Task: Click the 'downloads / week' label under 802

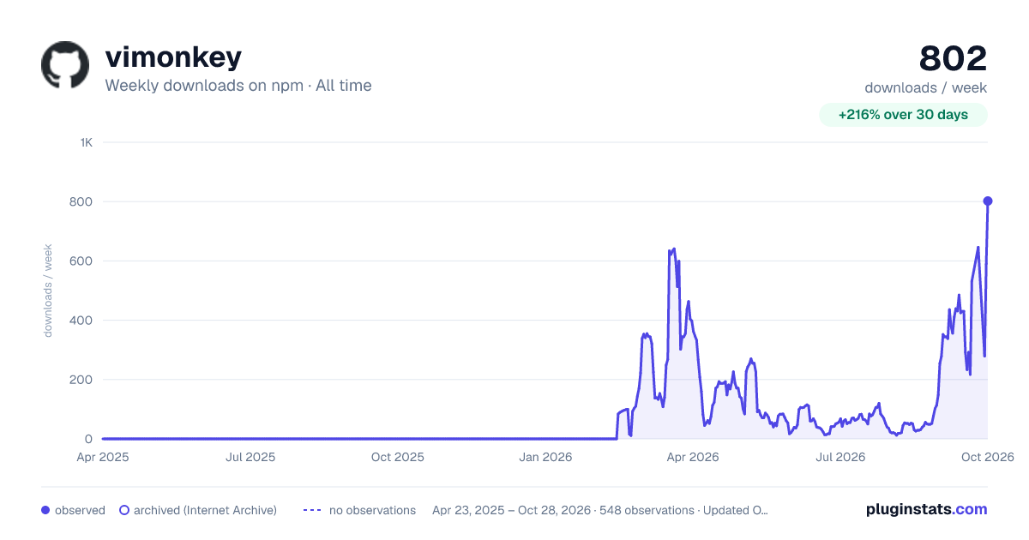Action: [926, 87]
